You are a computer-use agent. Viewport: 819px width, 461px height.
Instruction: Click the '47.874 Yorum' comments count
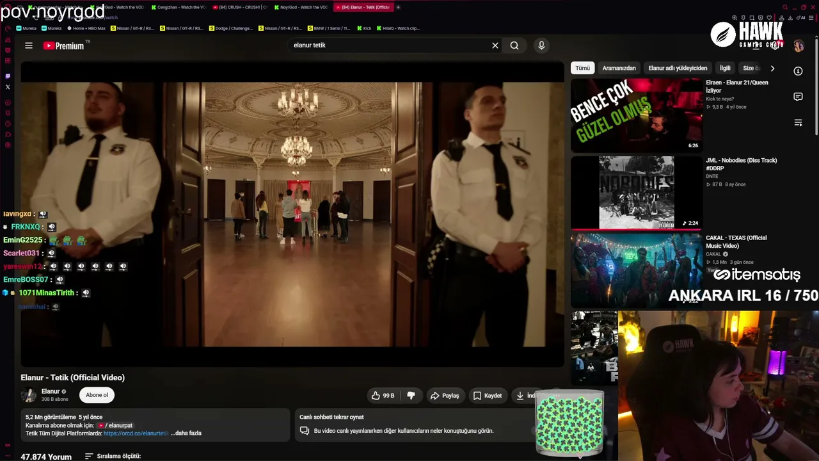(46, 457)
